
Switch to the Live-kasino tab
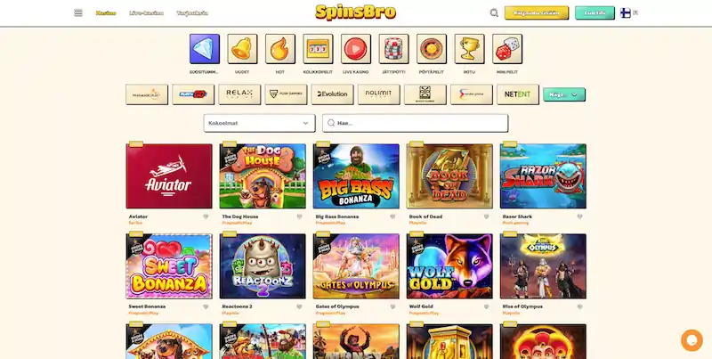tap(146, 12)
